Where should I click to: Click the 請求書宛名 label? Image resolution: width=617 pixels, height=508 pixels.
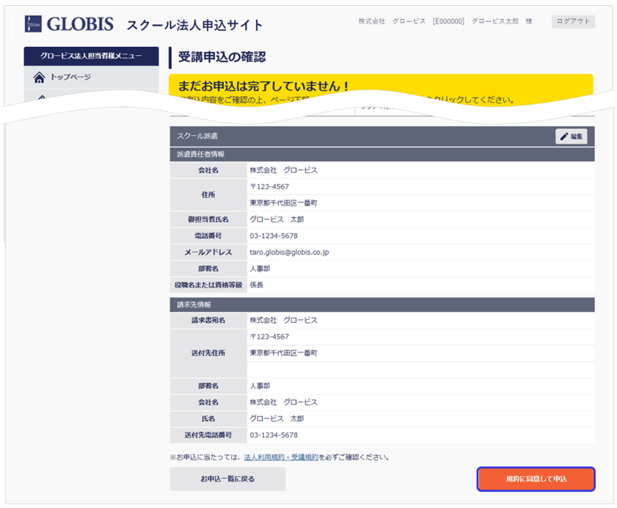point(208,320)
